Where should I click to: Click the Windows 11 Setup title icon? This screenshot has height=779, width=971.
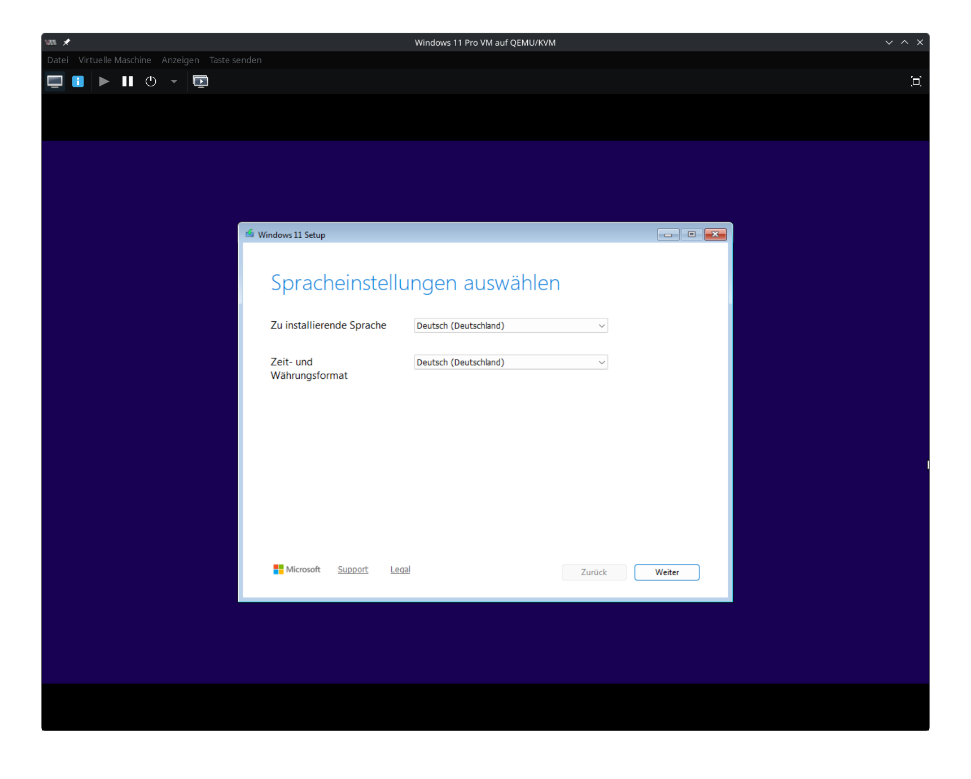click(x=250, y=234)
